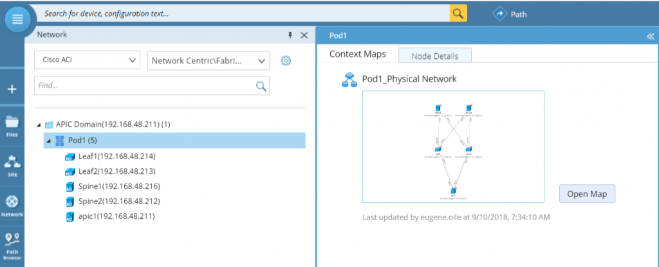The height and width of the screenshot is (267, 659).
Task: Select Leaf1(192.168.48.214) in tree
Action: click(117, 157)
